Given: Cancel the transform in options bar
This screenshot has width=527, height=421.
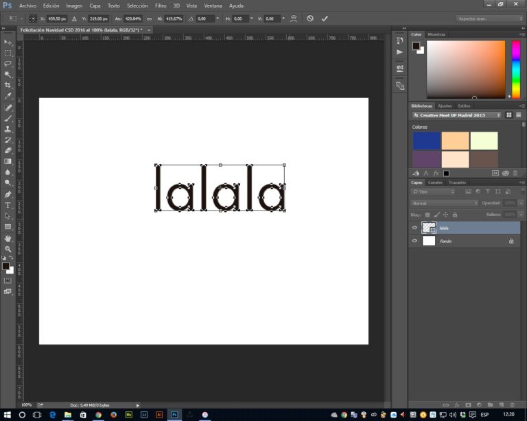Looking at the screenshot, I should coord(310,19).
